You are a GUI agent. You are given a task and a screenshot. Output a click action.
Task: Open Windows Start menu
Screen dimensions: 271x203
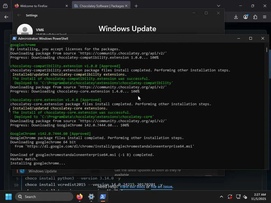pyautogui.click(x=8, y=197)
